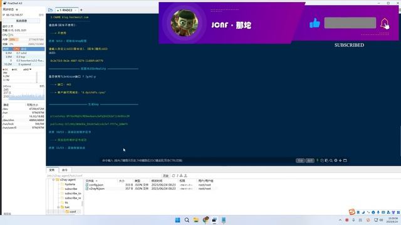Click the lightning quick command icon
This screenshot has width=401, height=225.
318,161
